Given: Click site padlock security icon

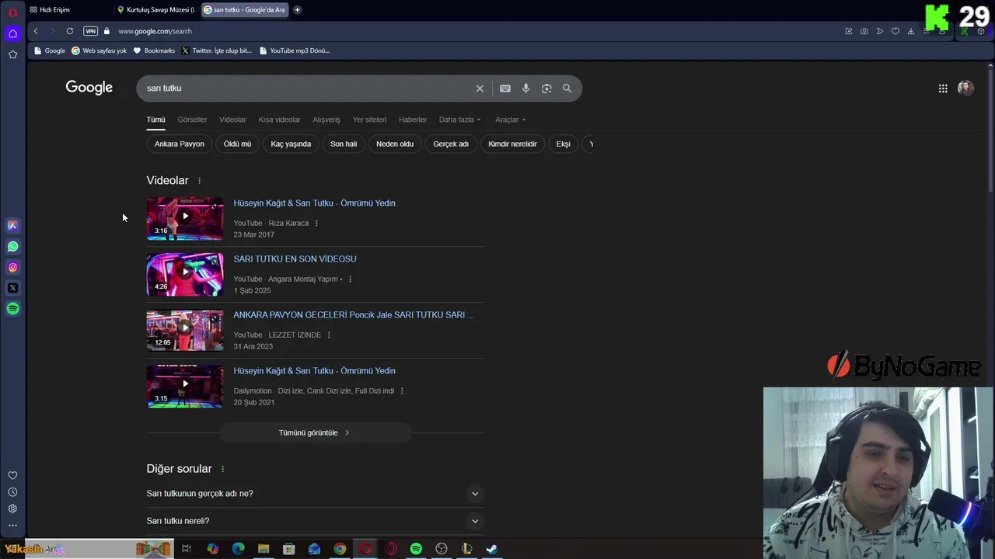Looking at the screenshot, I should click(x=107, y=31).
